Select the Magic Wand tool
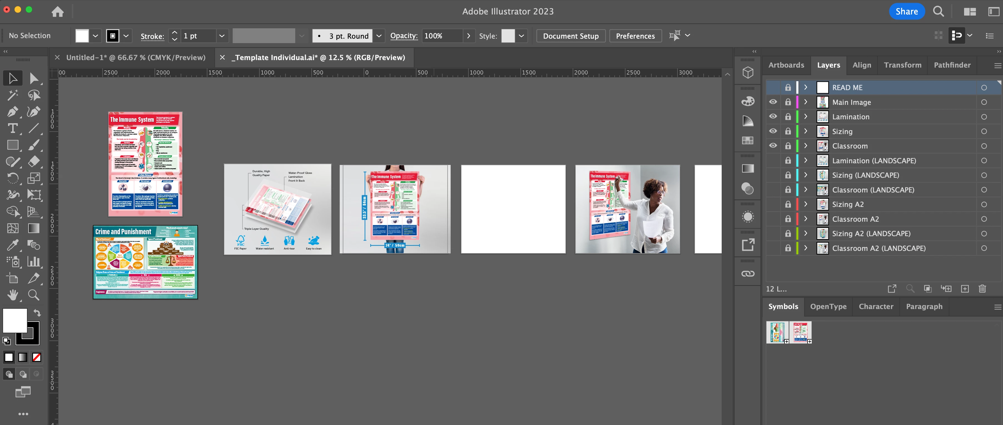This screenshot has height=425, width=1003. 13,95
